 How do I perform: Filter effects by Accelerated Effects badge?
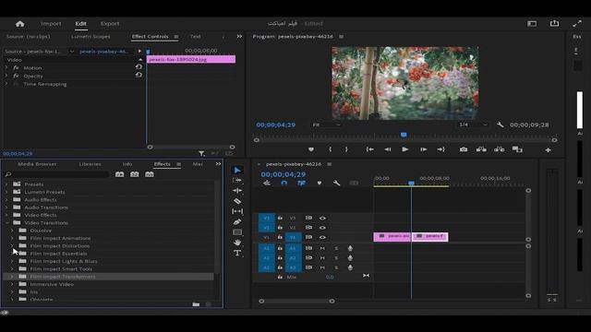pyautogui.click(x=119, y=174)
